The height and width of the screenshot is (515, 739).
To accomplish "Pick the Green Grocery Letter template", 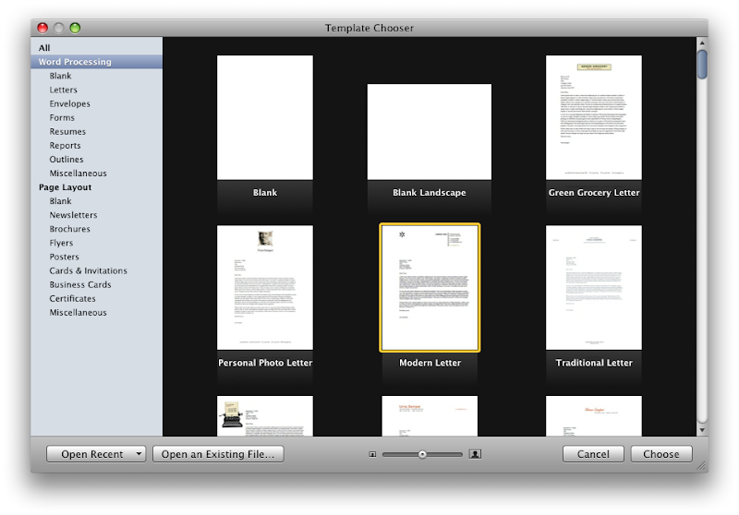I will (x=593, y=117).
